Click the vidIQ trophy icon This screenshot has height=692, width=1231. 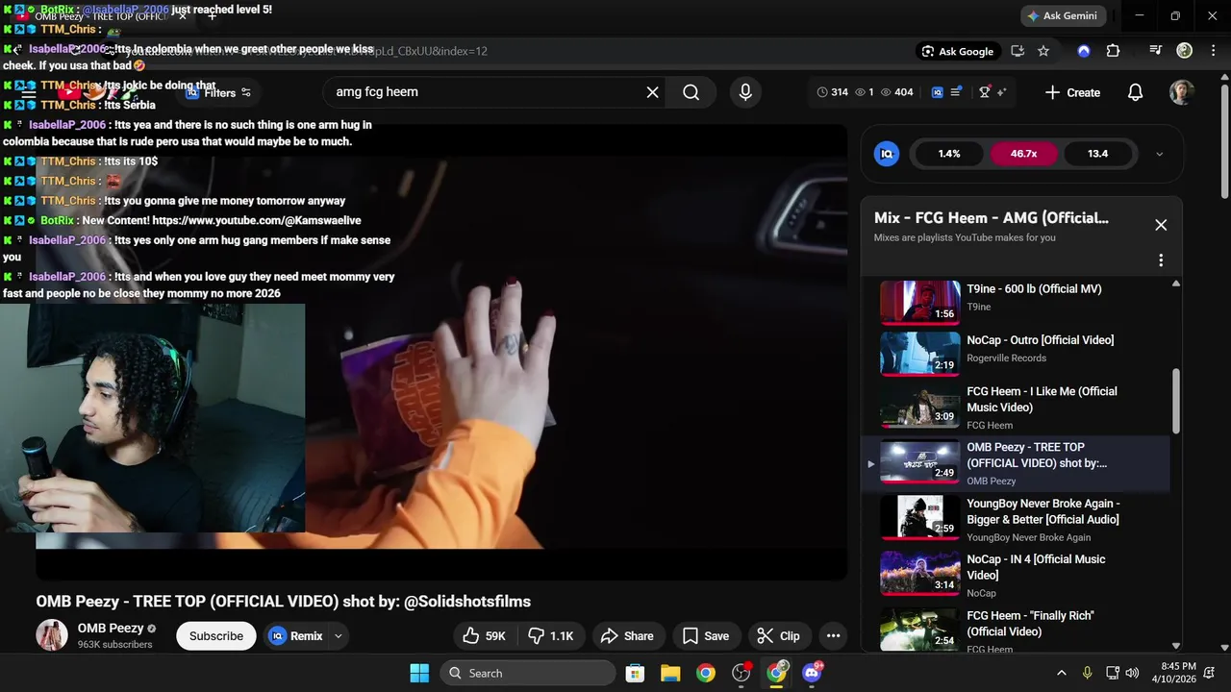click(985, 92)
